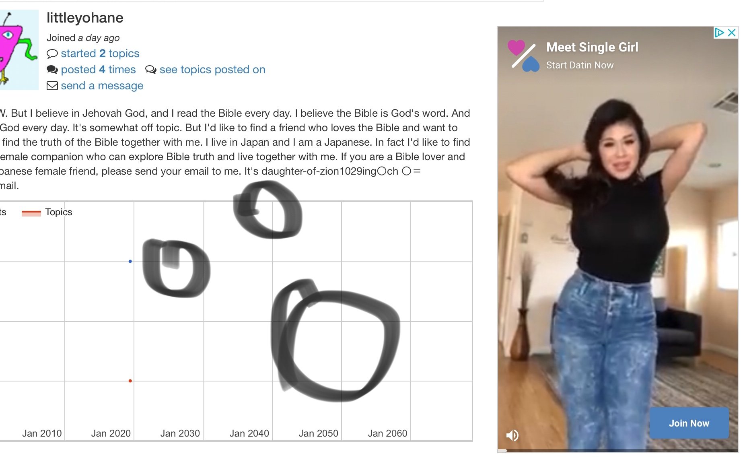745x468 pixels.
Task: Click the red Topics legend color swatch
Action: pos(31,213)
